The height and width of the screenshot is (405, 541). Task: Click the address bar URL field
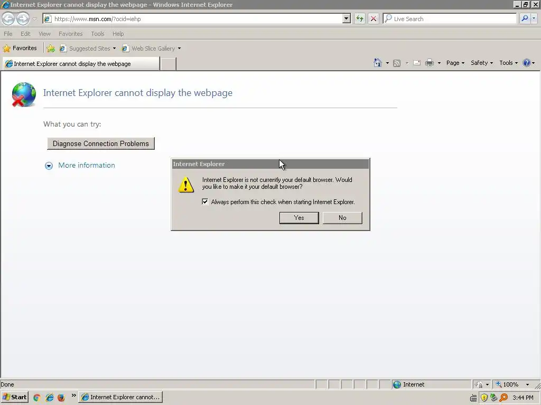(x=193, y=19)
